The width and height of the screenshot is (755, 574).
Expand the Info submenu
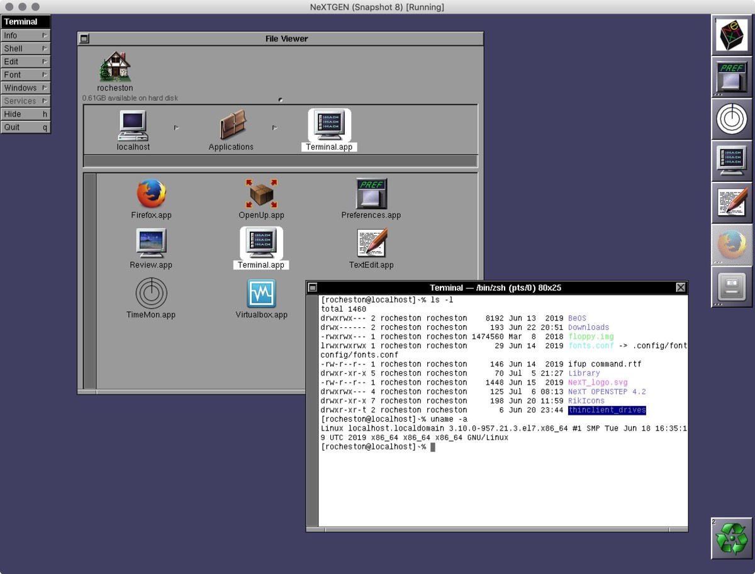[25, 35]
